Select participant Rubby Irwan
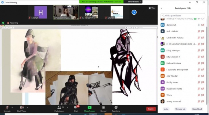The image size is (209, 115). tap(183, 82)
